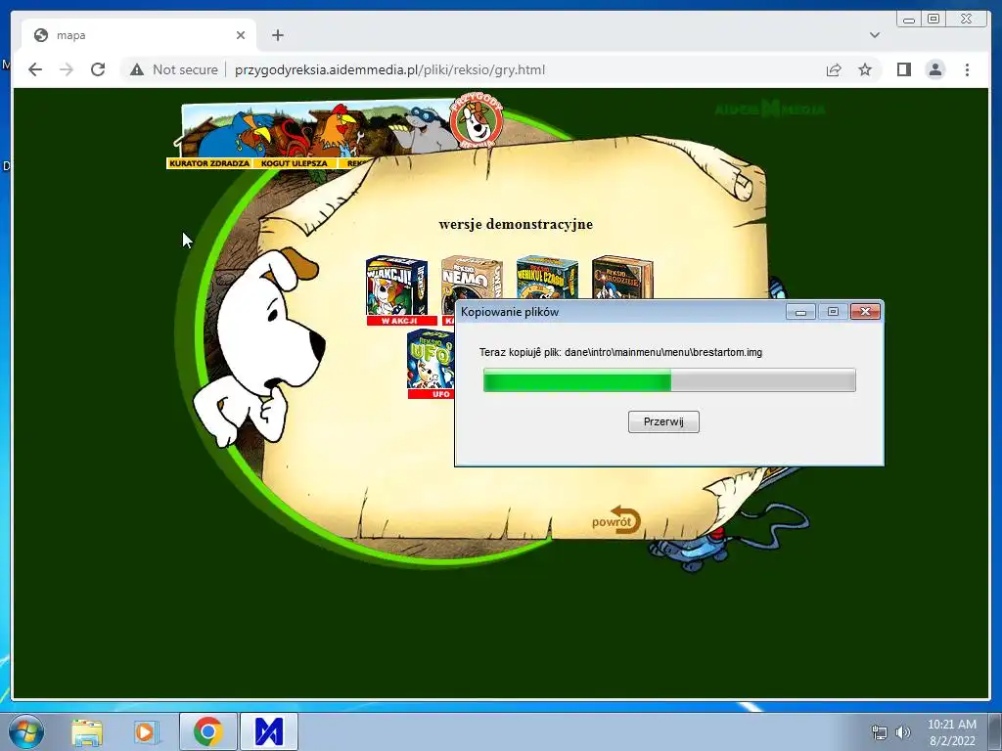Open Windows Media Player from the taskbar

(147, 732)
